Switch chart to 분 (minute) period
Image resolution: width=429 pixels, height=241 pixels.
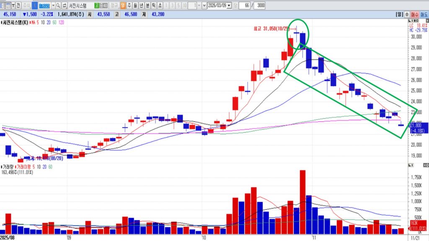point(147,5)
